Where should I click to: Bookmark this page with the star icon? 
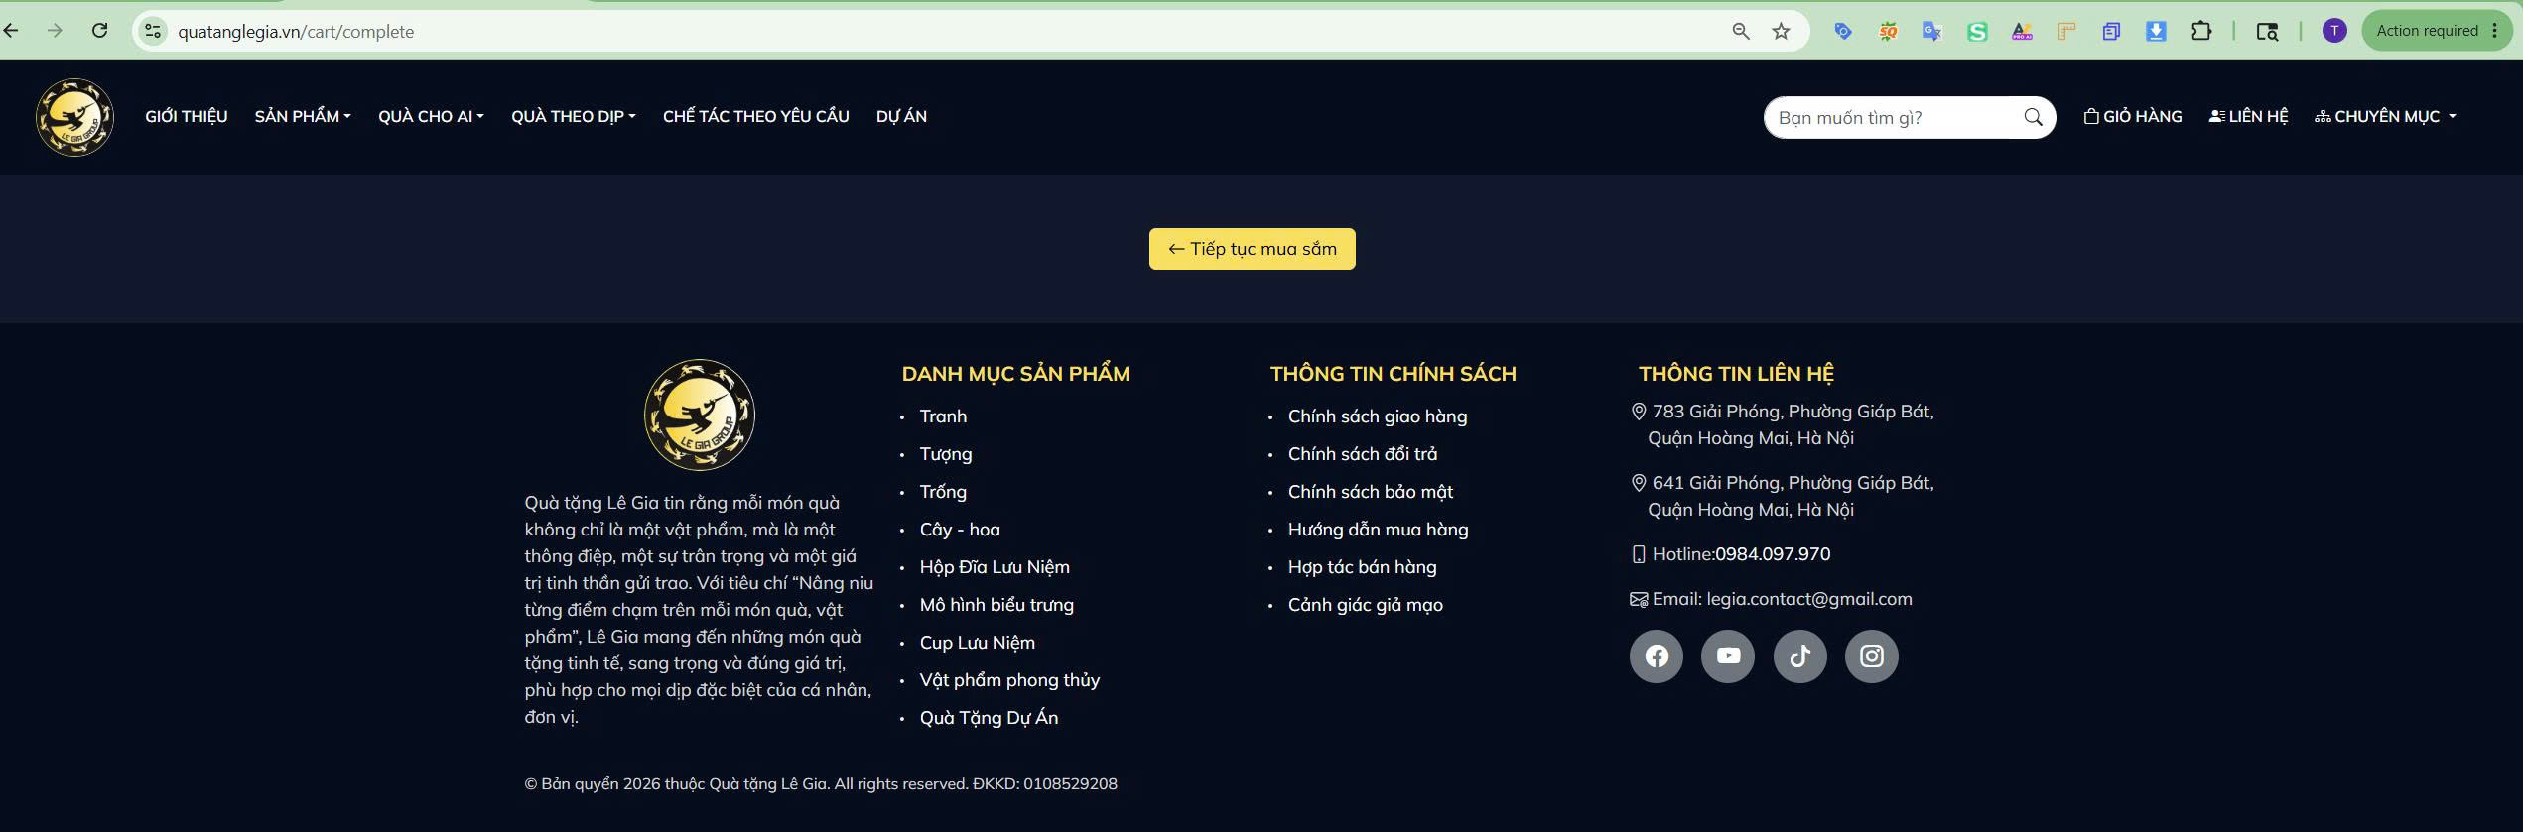(1781, 31)
